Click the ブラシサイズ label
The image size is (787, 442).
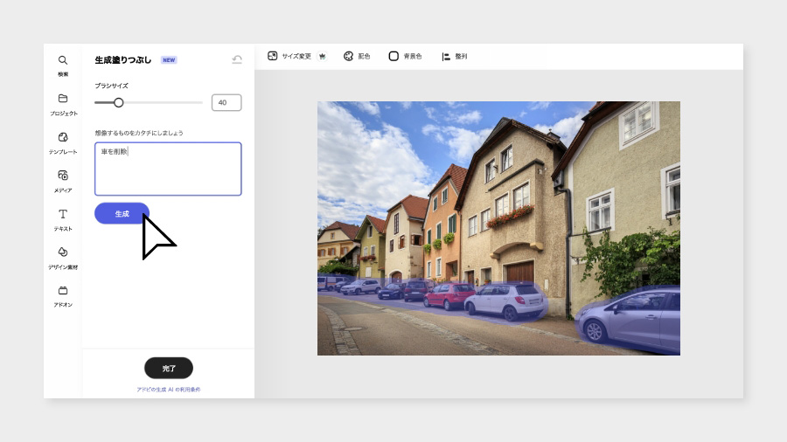111,86
